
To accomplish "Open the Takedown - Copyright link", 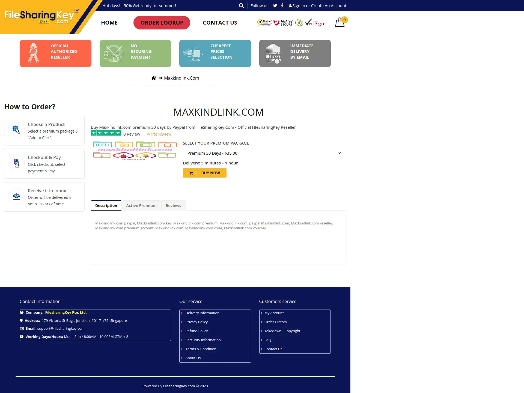I will [282, 331].
